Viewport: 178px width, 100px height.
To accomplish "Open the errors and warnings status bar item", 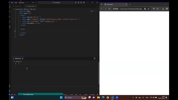I will point(14,94).
